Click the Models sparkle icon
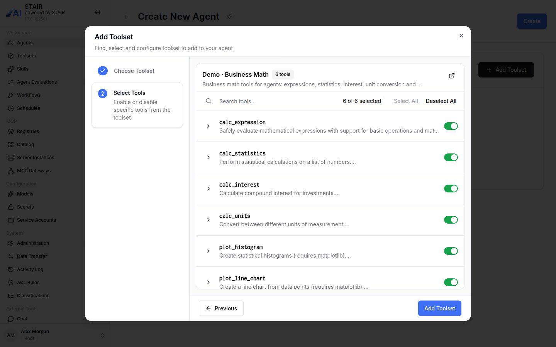Image resolution: width=556 pixels, height=347 pixels. (x=11, y=194)
